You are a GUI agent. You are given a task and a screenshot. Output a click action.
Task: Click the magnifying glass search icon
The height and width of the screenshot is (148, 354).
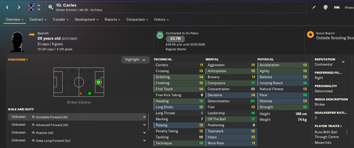click(x=51, y=7)
